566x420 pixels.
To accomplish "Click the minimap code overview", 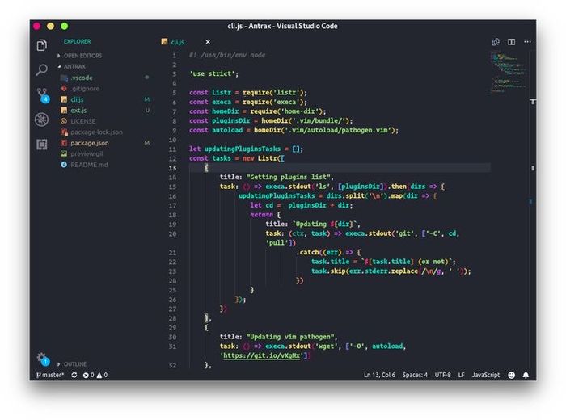I will [x=508, y=73].
